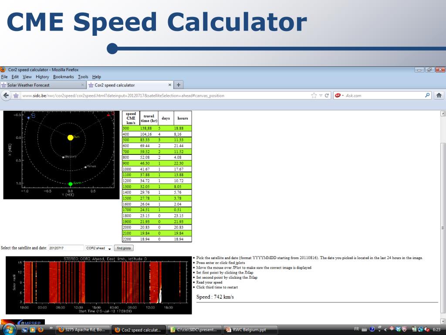Viewport: 446px width, 335px height.
Task: Close the Cor2 speed calculator tab
Action: [x=170, y=85]
